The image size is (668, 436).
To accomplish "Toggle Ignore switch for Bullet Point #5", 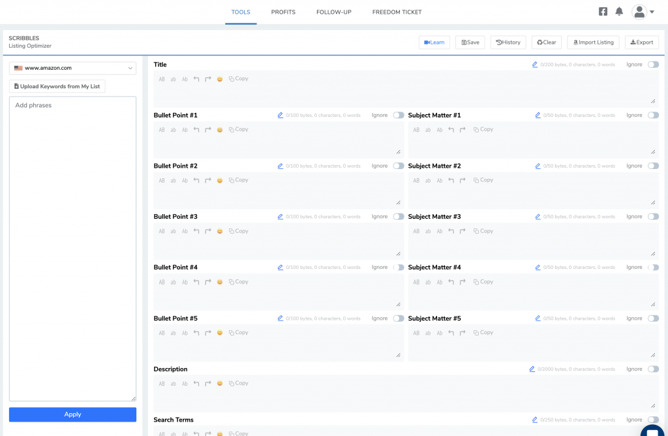I will pos(399,319).
